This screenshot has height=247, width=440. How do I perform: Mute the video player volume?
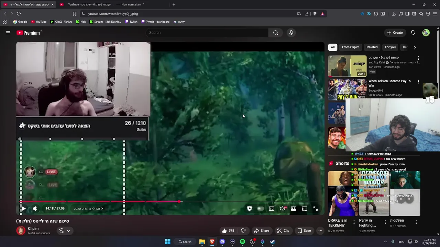coord(35,208)
